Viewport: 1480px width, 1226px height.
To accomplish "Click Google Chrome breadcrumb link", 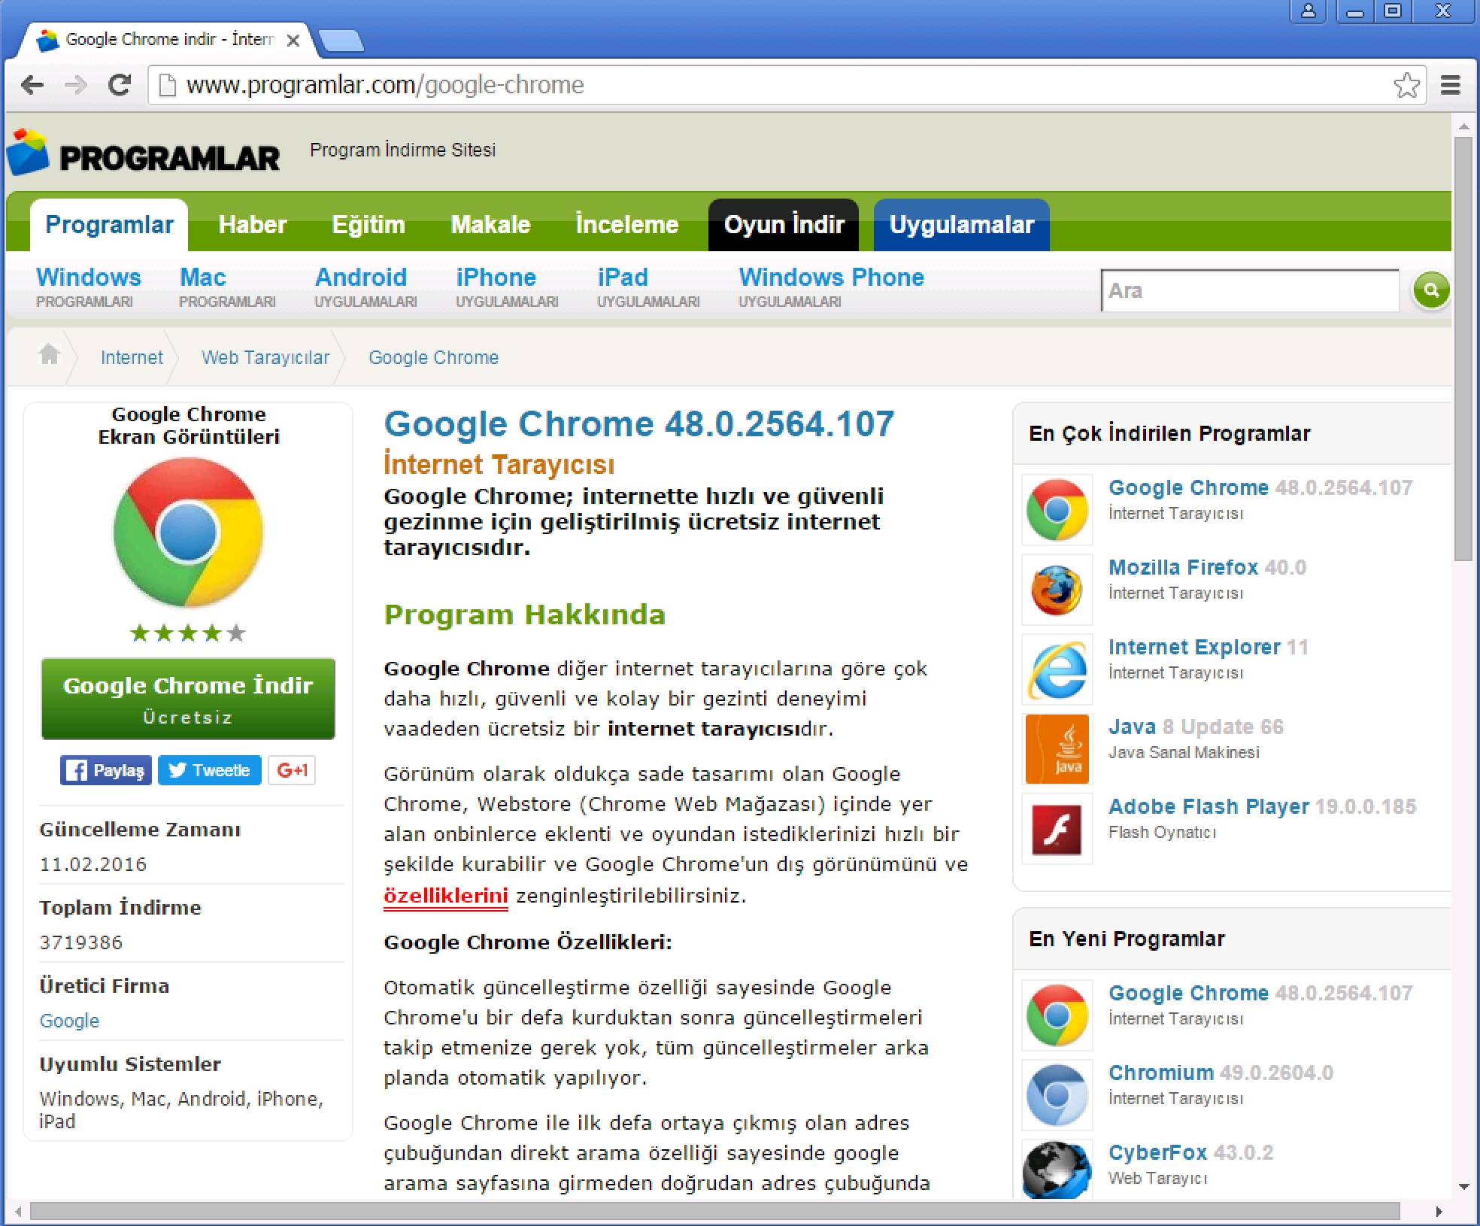I will click(433, 357).
